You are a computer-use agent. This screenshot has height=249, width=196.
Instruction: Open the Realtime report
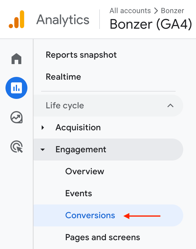pyautogui.click(x=63, y=77)
